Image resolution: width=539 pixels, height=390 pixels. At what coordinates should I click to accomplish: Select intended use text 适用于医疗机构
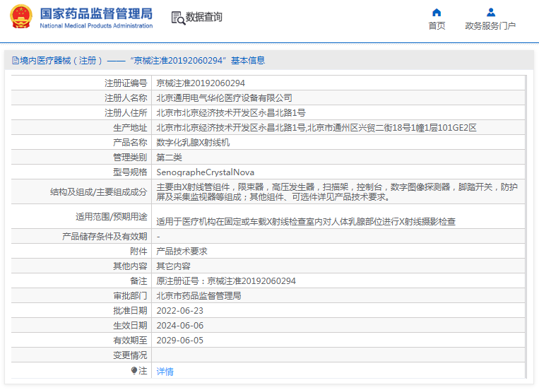tap(306, 221)
